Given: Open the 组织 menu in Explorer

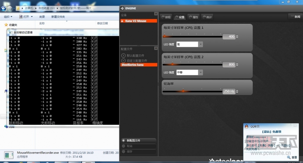Looking at the screenshot, I should pos(8,17).
